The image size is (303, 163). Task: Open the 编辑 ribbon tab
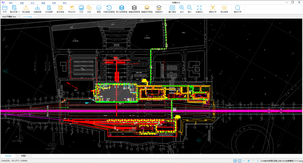(43, 2)
